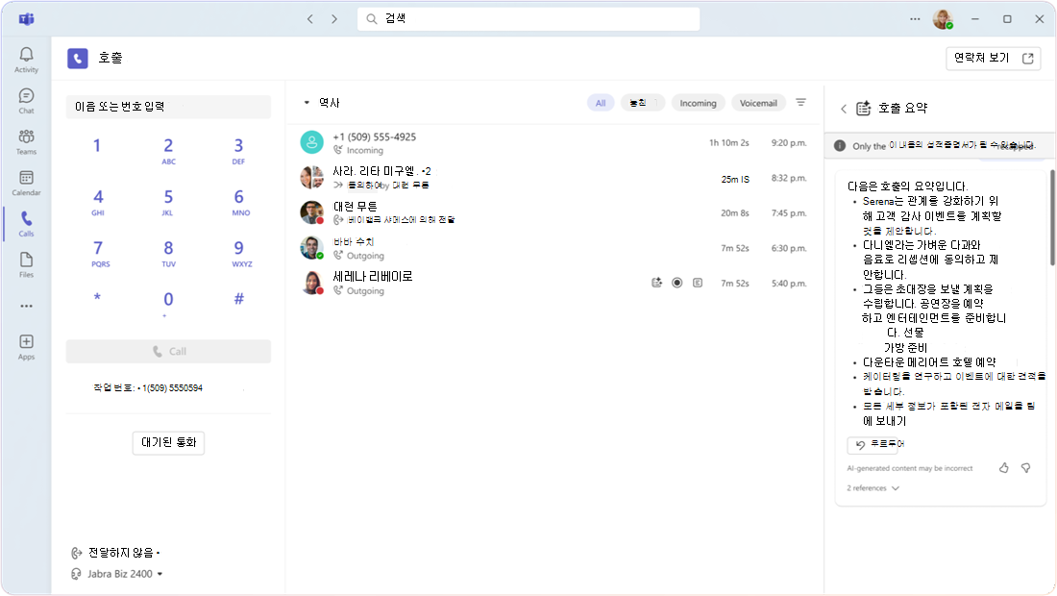This screenshot has width=1057, height=596.
Task: Go back with the left navigation arrow
Action: (310, 19)
